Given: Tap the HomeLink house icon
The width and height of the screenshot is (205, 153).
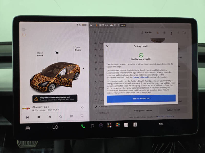Looking at the screenshot, I should 165,33.
